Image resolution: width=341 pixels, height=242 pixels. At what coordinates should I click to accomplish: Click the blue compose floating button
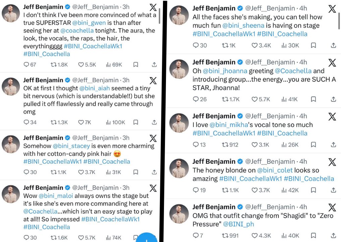click(147, 238)
